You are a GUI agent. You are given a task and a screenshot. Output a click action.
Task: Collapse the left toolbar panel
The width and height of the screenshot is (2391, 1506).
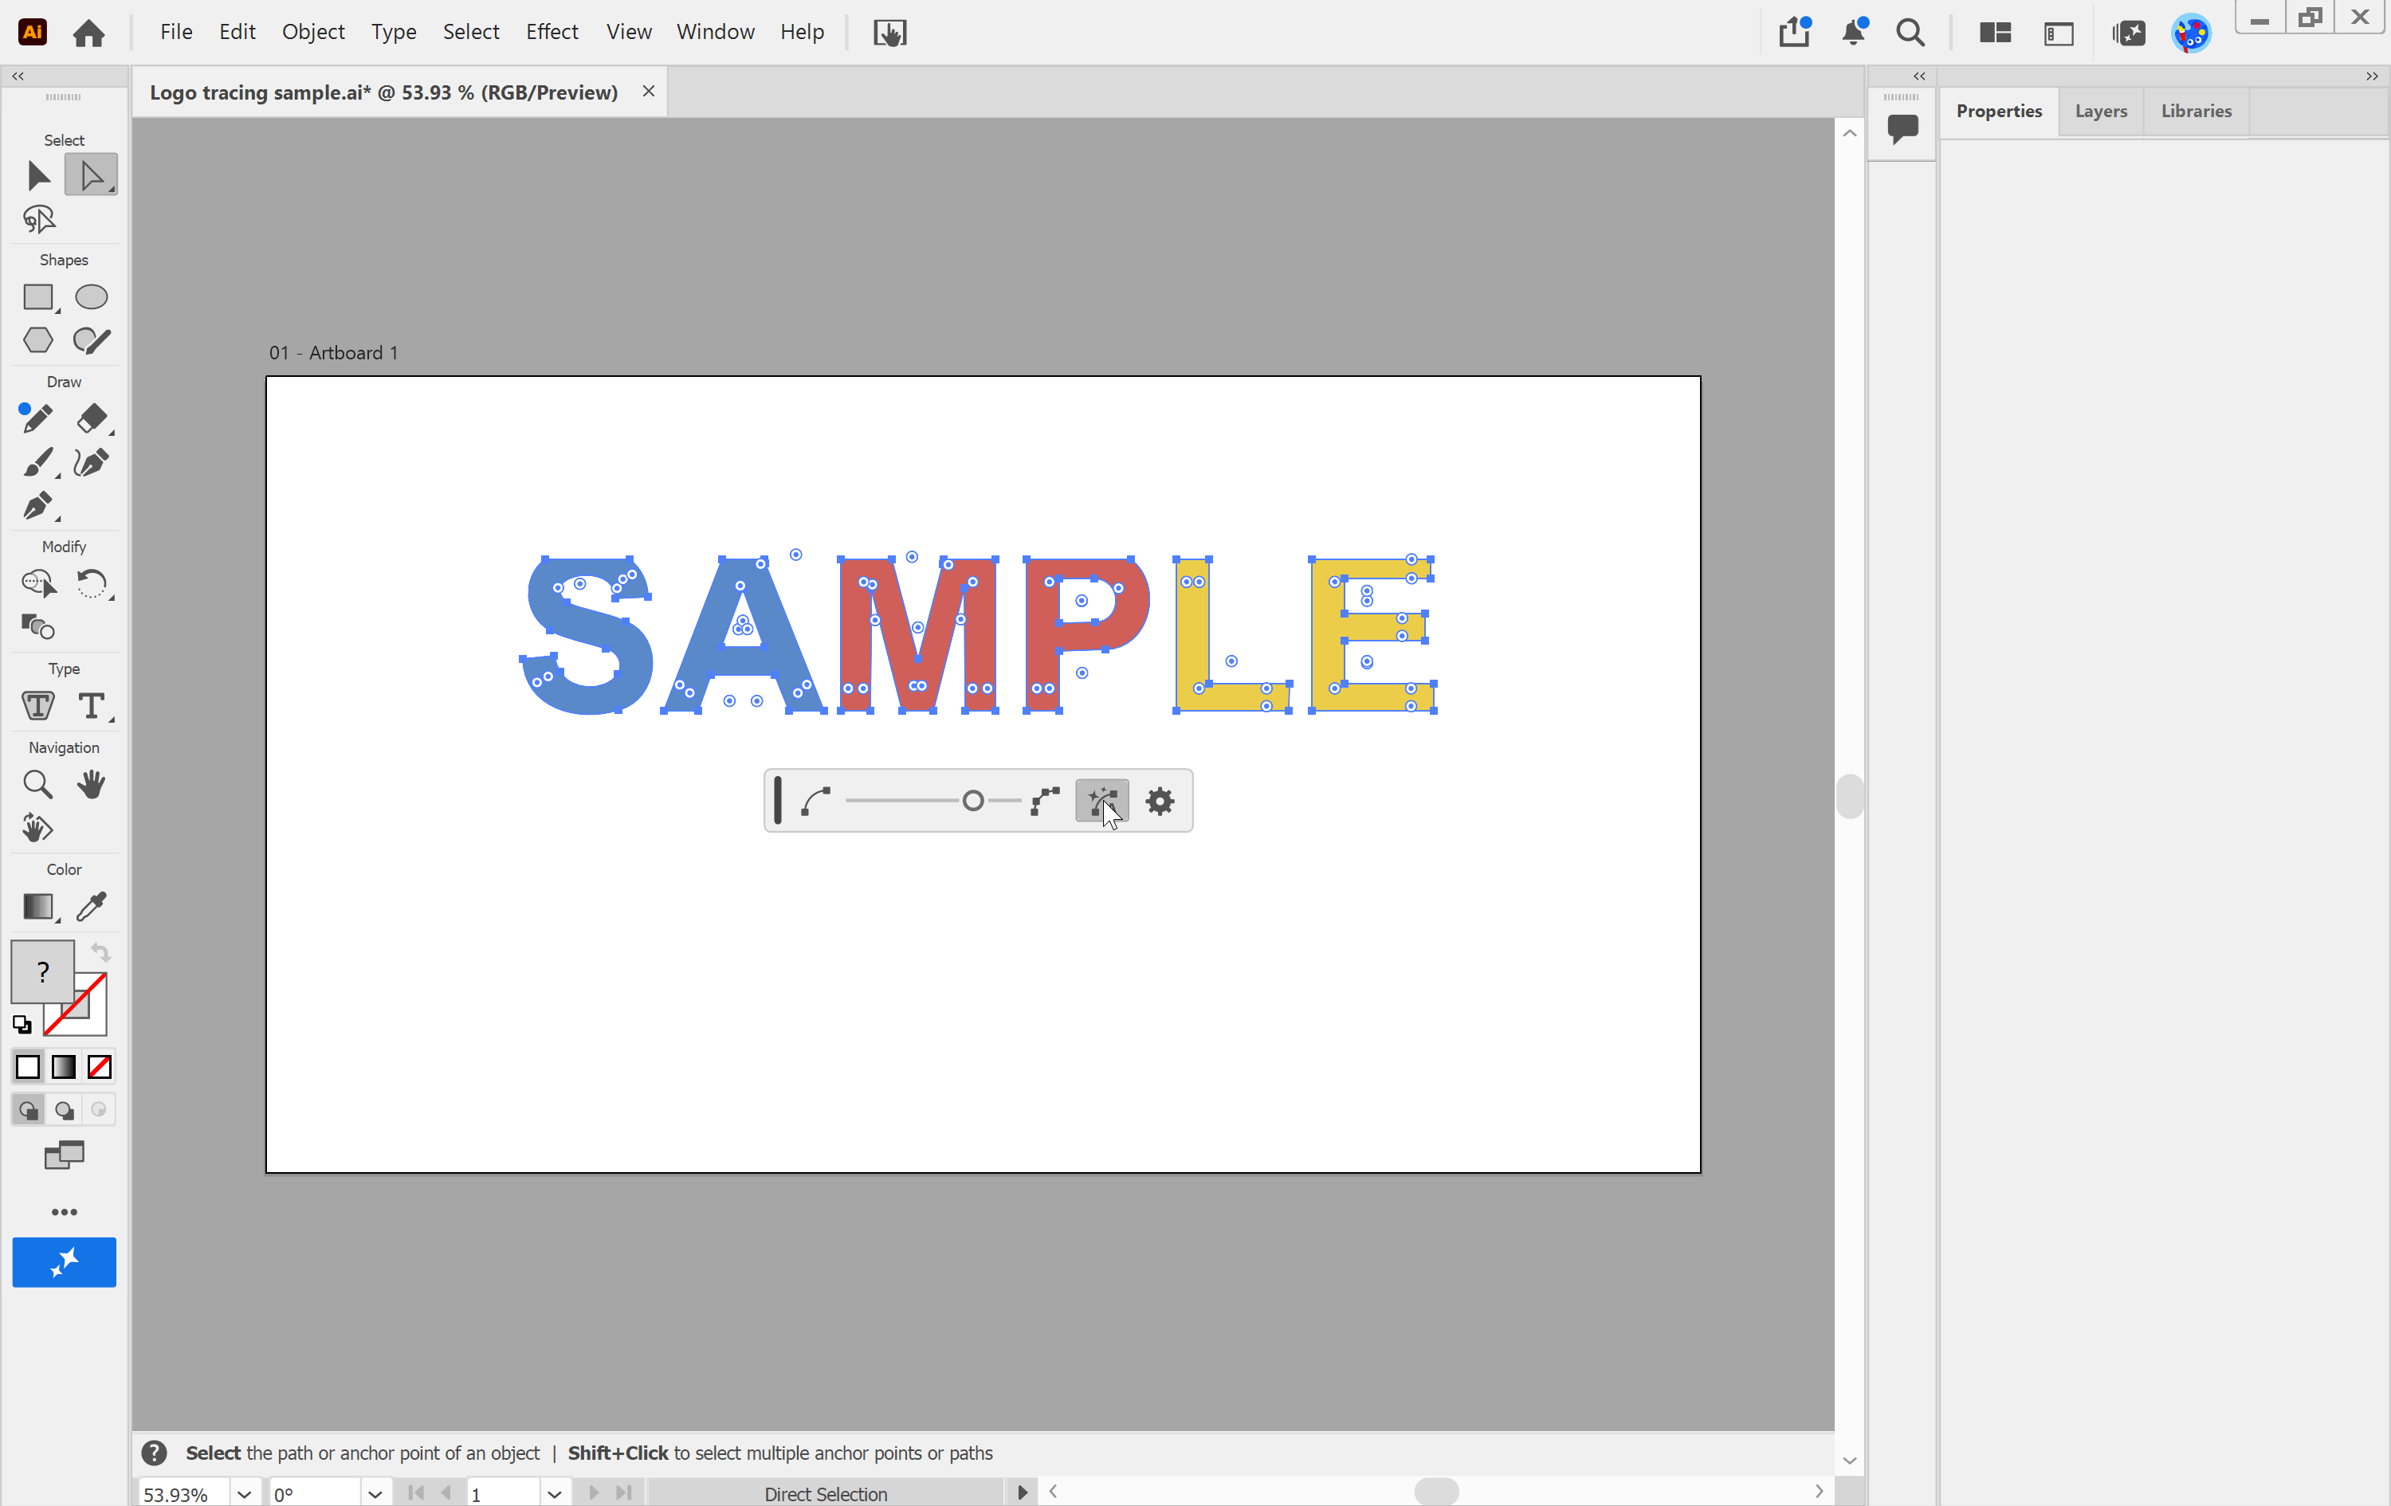[18, 76]
